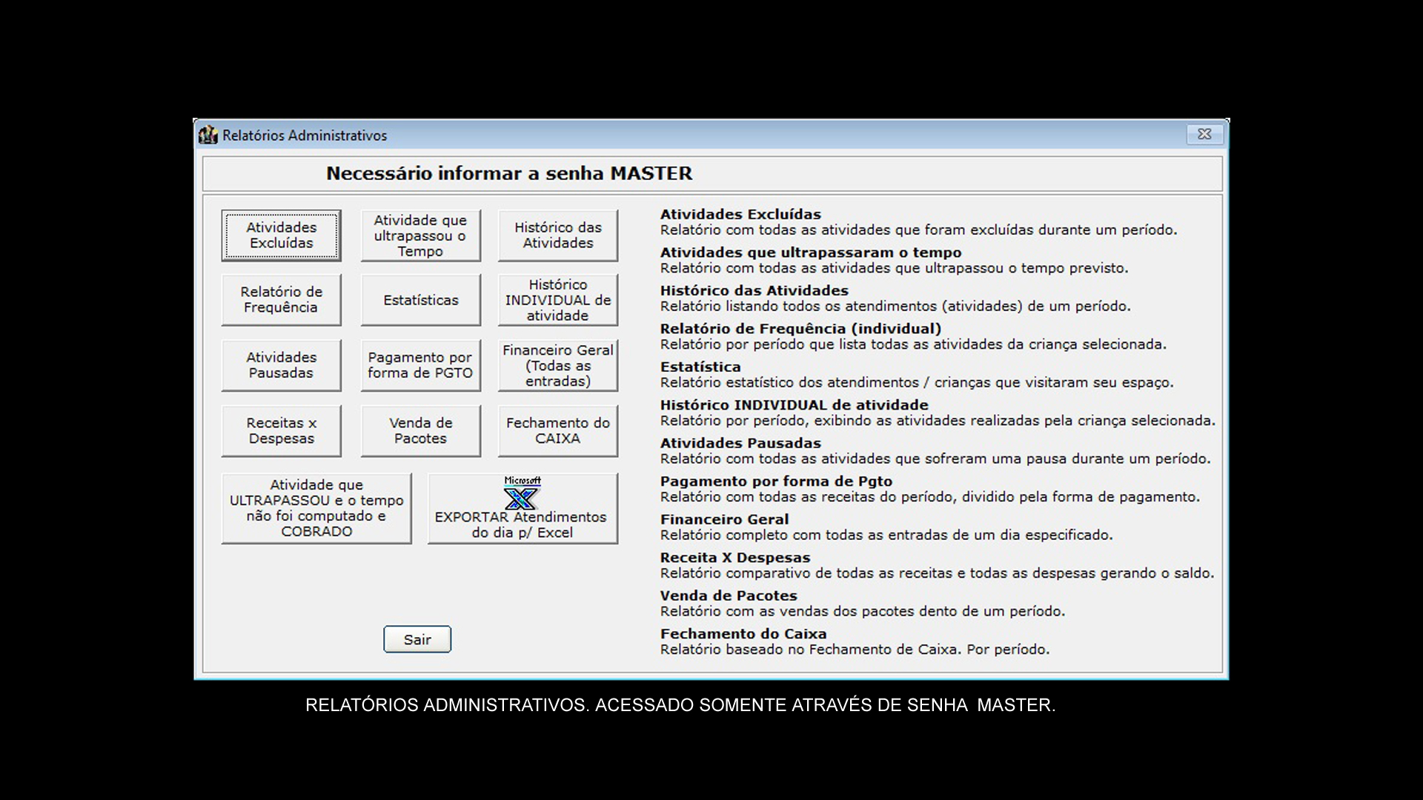Open the Atividades Pausadas report

pos(281,365)
